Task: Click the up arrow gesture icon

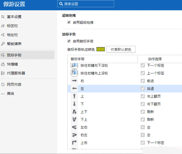Action: (x=74, y=96)
